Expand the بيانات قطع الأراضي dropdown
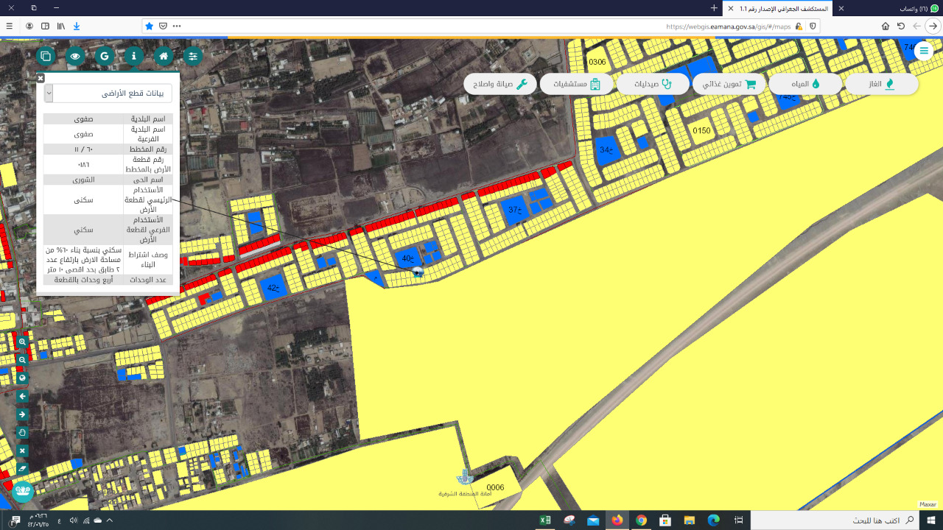 click(49, 93)
